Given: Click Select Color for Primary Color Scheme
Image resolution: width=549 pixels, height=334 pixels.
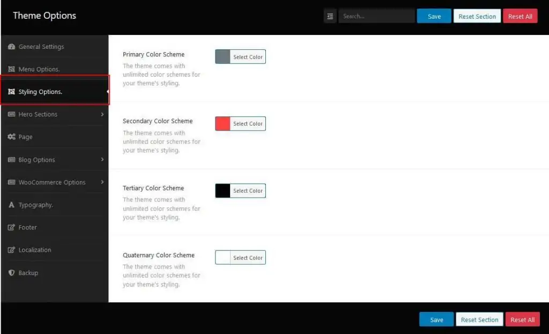Looking at the screenshot, I should click(248, 57).
